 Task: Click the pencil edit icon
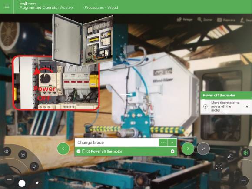(230, 156)
